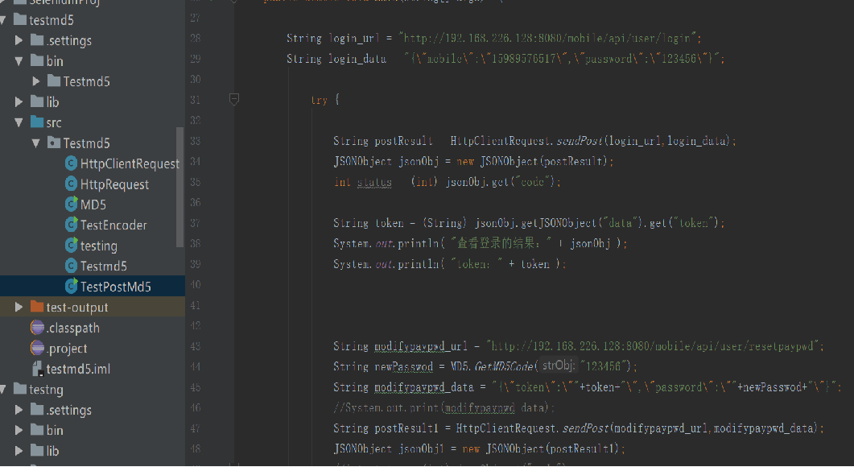The image size is (854, 467).
Task: Expand the Testmd5 folder arrow under bin
Action: (x=36, y=81)
